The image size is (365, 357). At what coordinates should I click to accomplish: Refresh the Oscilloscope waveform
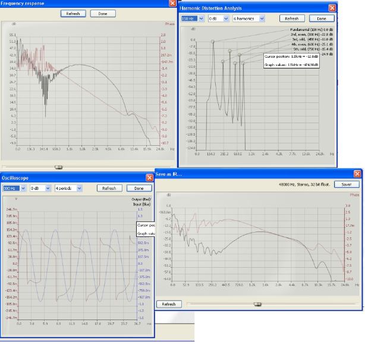pos(109,188)
